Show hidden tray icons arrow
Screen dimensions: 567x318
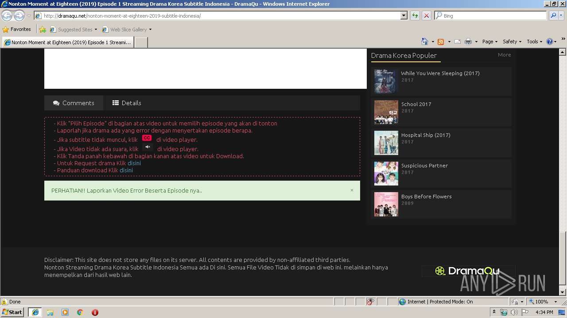pyautogui.click(x=494, y=312)
